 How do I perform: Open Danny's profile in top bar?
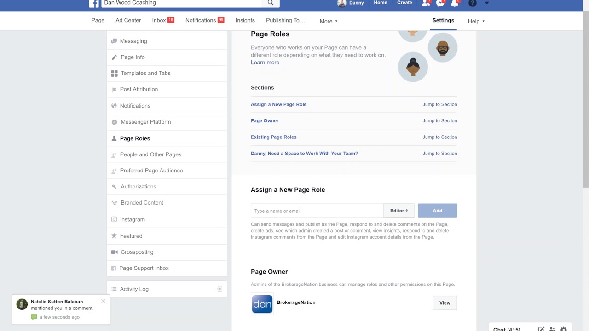pos(351,3)
